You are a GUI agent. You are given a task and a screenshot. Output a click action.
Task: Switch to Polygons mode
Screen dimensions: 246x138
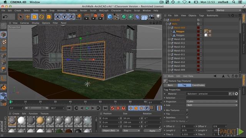point(3,69)
